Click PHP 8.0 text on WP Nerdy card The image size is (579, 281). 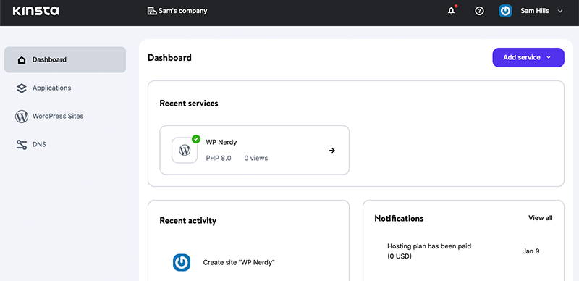pyautogui.click(x=219, y=159)
